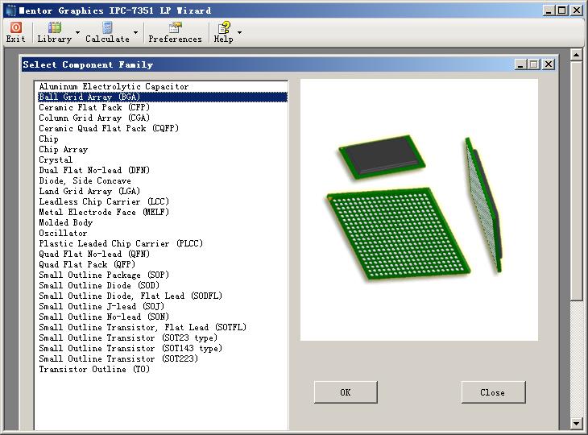
Task: Select Plastic Leaded Chip Carrier (PLCC)
Action: (x=163, y=244)
